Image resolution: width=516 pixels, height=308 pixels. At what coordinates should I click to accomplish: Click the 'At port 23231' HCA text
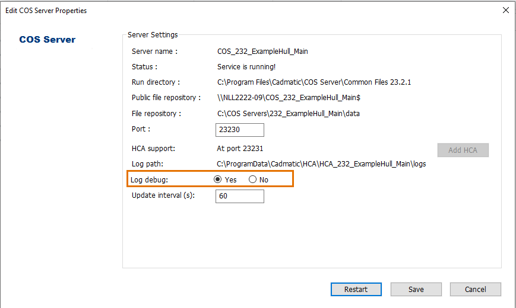click(x=240, y=150)
